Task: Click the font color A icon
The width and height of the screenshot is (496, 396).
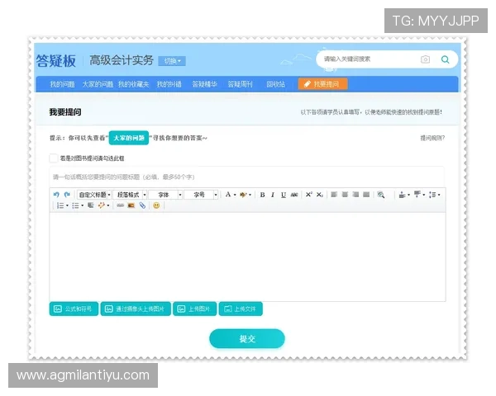Action: pyautogui.click(x=228, y=195)
